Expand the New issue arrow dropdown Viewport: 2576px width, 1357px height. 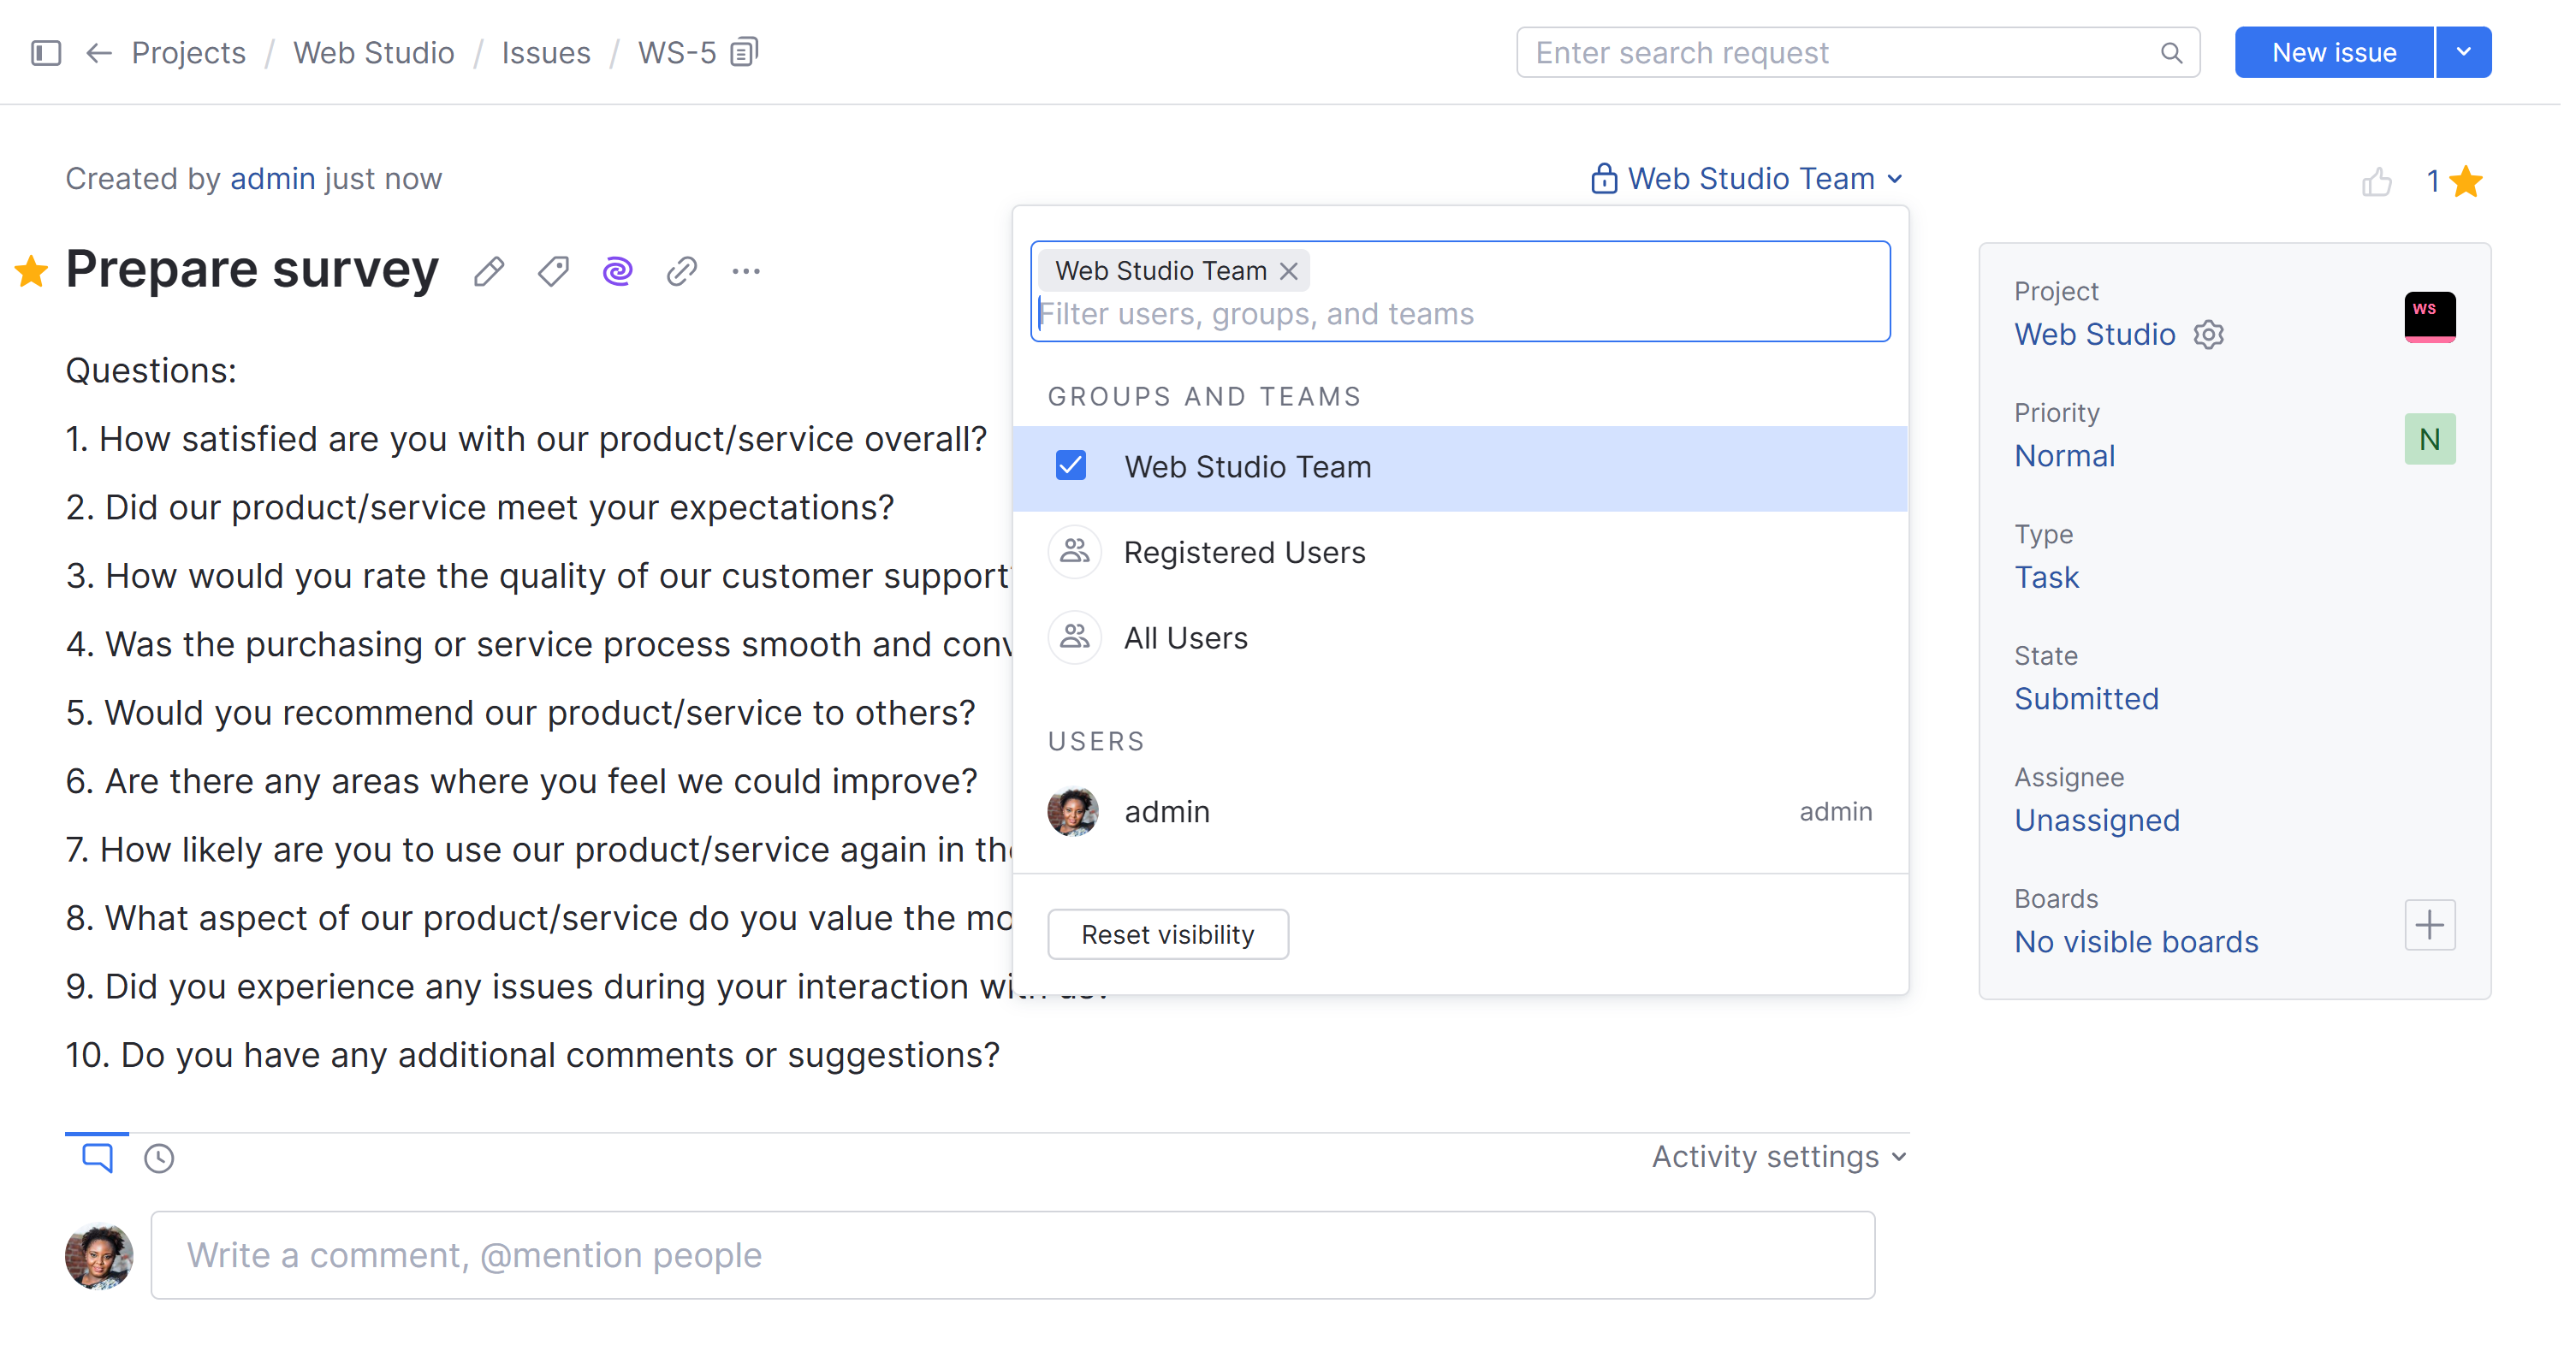coord(2463,52)
